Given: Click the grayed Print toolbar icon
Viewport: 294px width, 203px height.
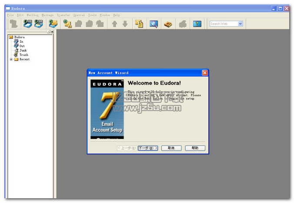Looking at the screenshot, I should click(x=183, y=24).
